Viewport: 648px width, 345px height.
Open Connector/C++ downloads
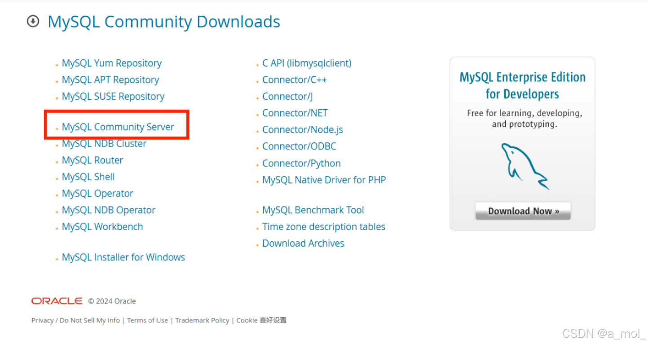295,80
